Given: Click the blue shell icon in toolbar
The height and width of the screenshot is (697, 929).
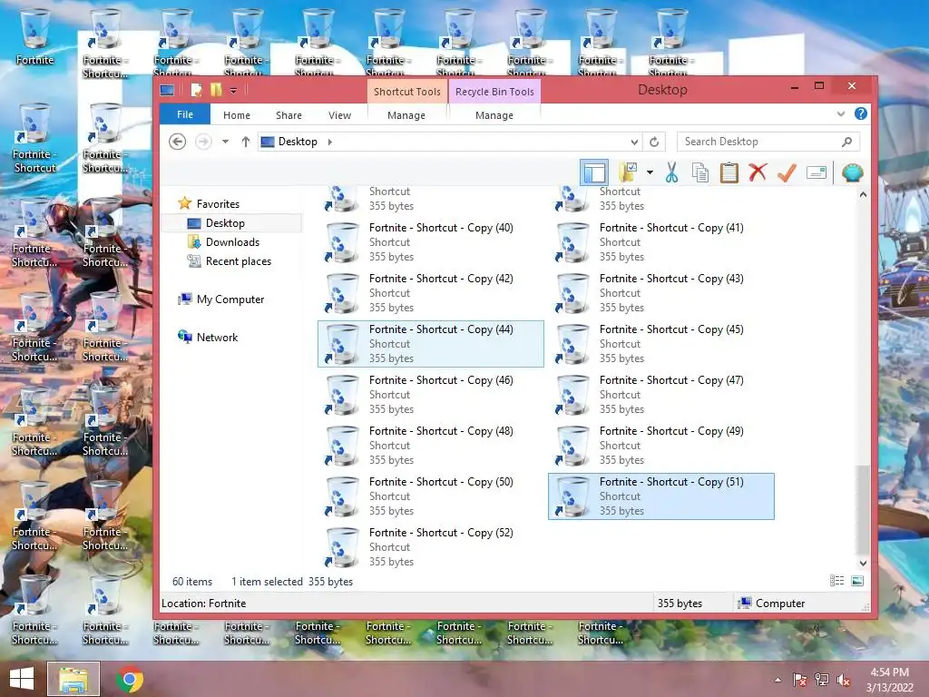Looking at the screenshot, I should pos(853,172).
